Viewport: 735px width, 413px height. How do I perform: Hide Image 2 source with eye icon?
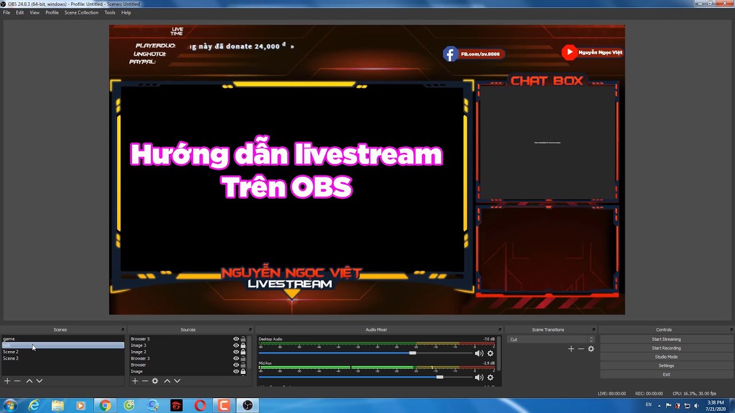tap(236, 352)
